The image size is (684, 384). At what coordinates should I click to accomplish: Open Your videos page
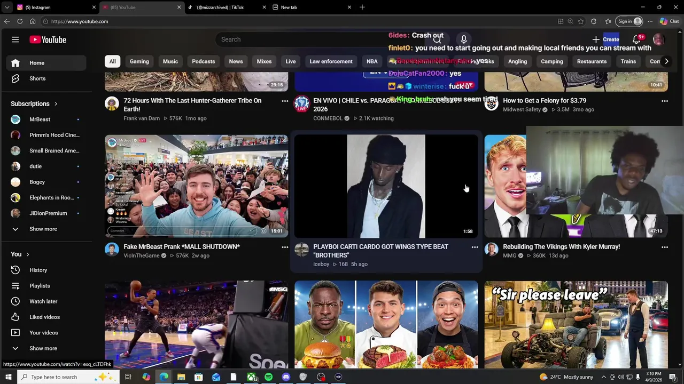pyautogui.click(x=46, y=333)
